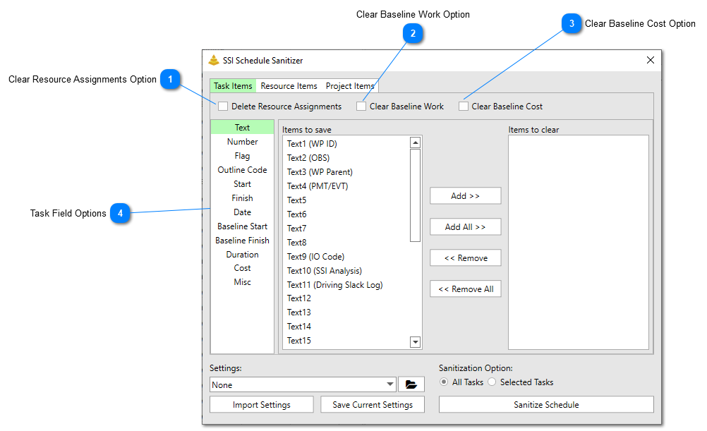Select Text2 (OBS) item

click(308, 158)
